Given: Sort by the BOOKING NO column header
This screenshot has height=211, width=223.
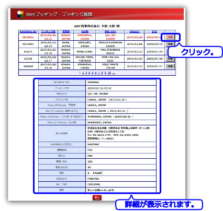Looking at the screenshot, I should tap(28, 31).
